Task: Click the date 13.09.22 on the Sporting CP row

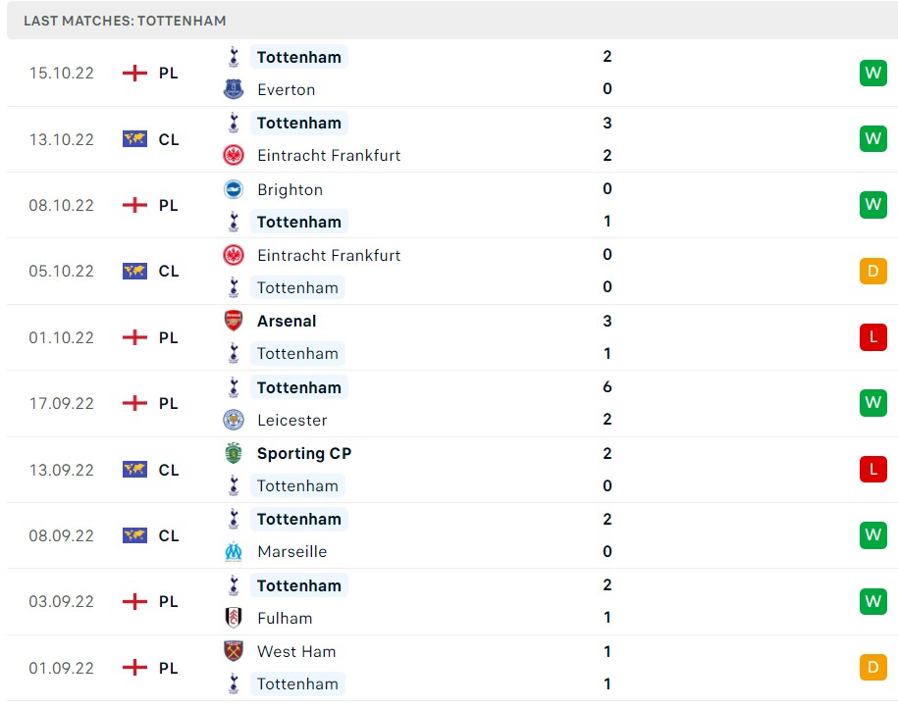Action: click(x=61, y=469)
